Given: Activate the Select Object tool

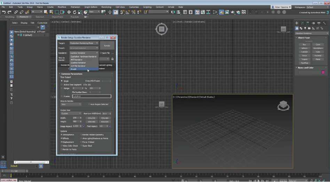Looking at the screenshot, I should click(x=46, y=12).
